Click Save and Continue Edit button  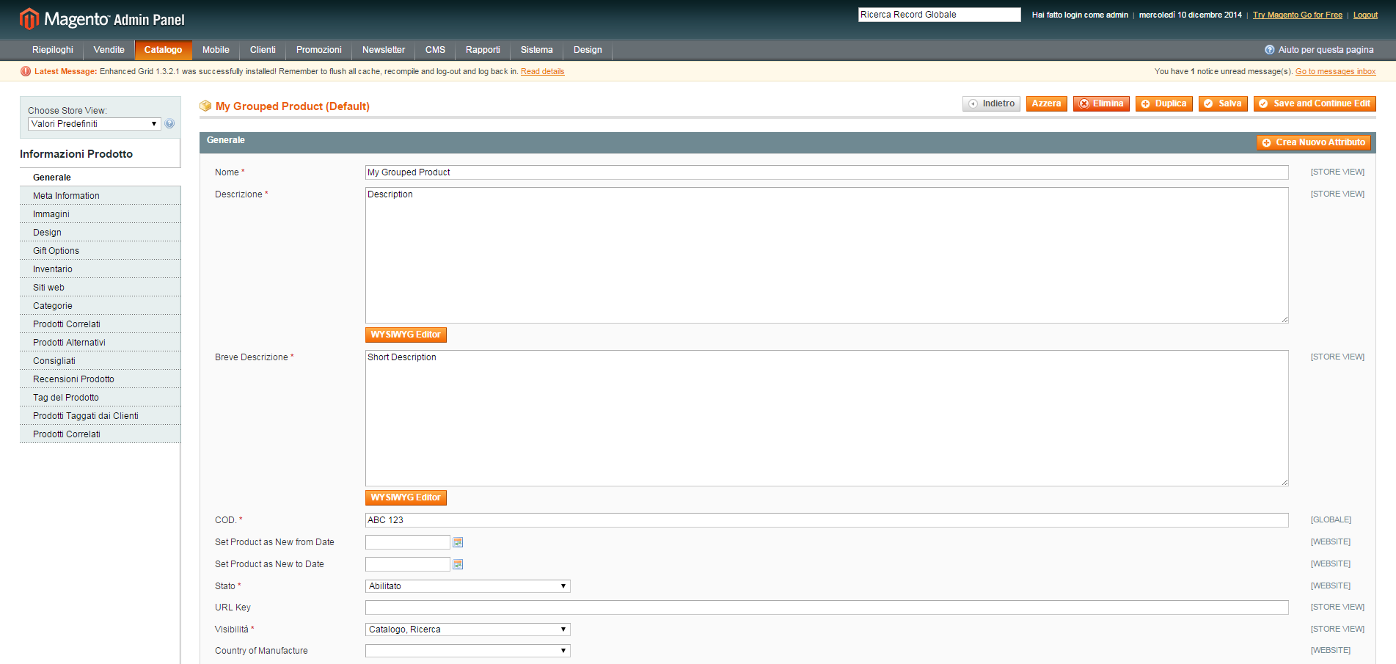(1315, 103)
